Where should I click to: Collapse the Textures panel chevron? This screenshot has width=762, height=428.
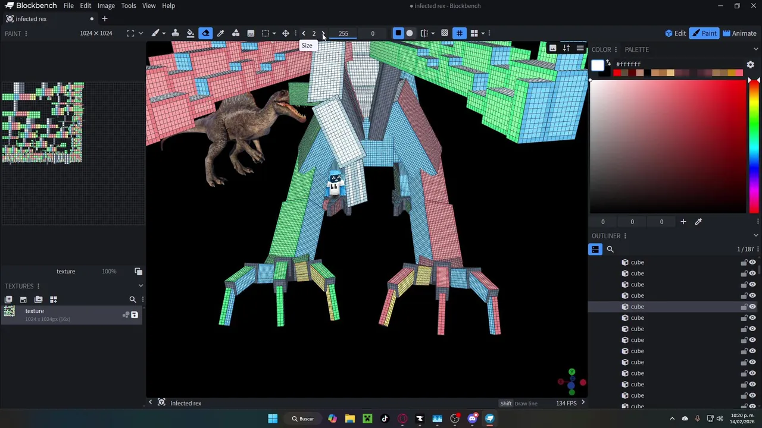click(140, 286)
